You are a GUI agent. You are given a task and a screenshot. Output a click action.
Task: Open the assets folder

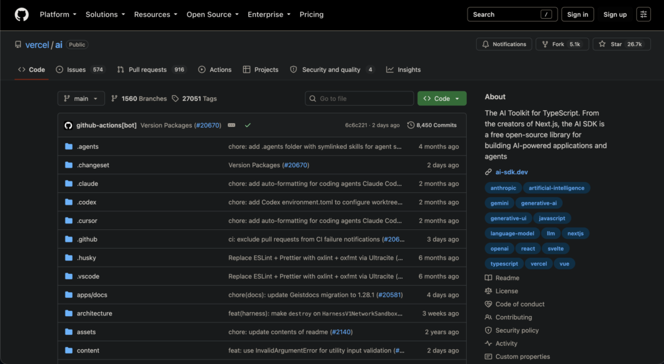(86, 332)
